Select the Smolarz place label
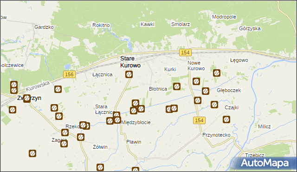The height and width of the screenshot is (172, 297). pyautogui.click(x=181, y=24)
